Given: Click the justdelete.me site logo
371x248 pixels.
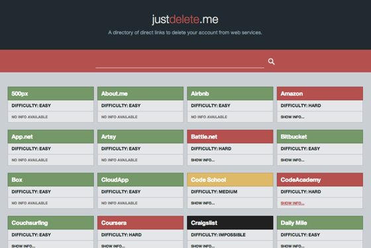Looking at the screenshot, I should pos(185,19).
